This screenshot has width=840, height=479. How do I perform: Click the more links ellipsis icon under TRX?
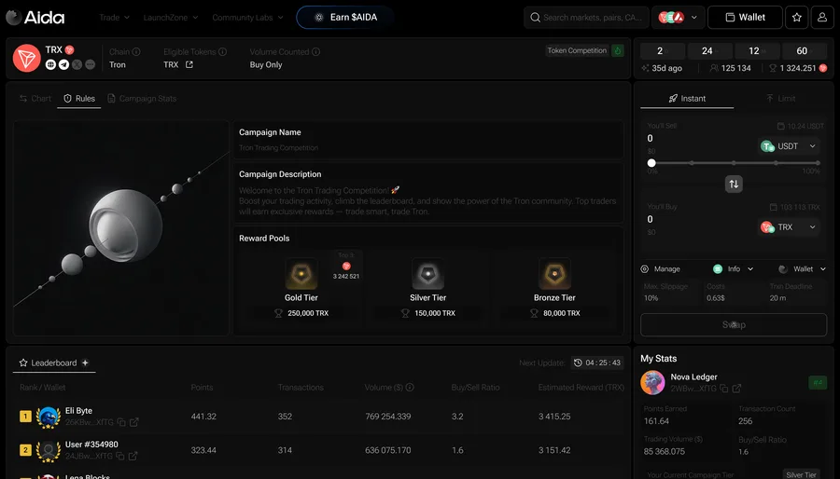pyautogui.click(x=90, y=64)
